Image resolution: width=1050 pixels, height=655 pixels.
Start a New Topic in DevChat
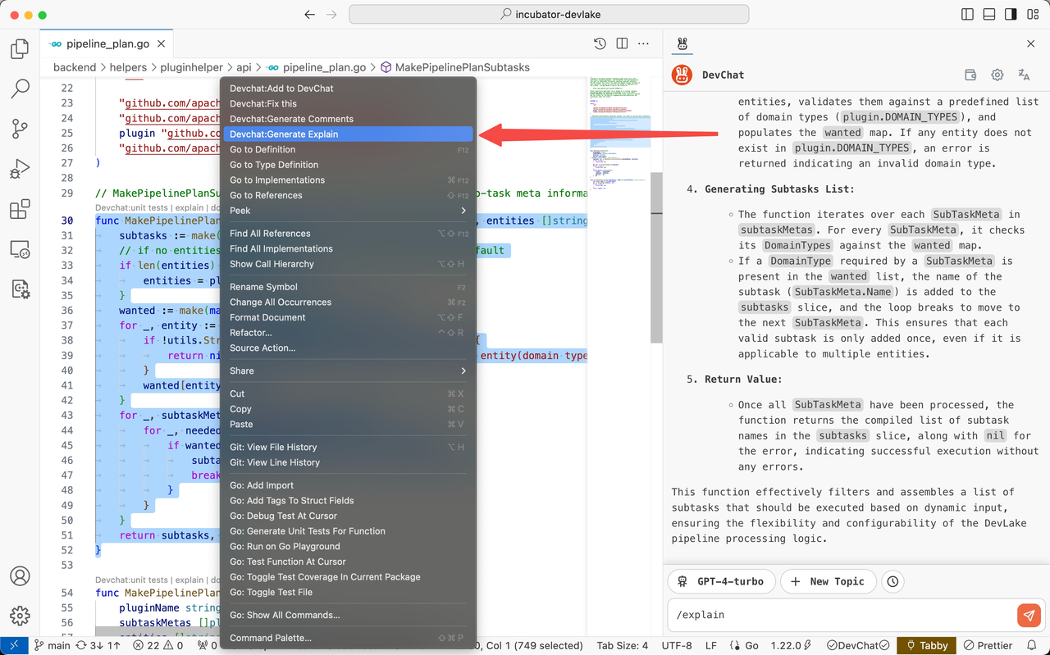point(828,581)
